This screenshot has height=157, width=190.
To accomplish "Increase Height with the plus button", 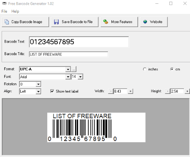I will [x=187, y=91].
